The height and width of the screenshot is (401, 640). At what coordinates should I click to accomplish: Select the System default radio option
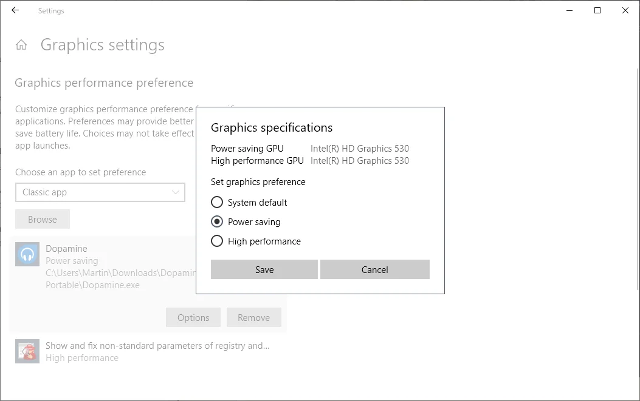217,203
